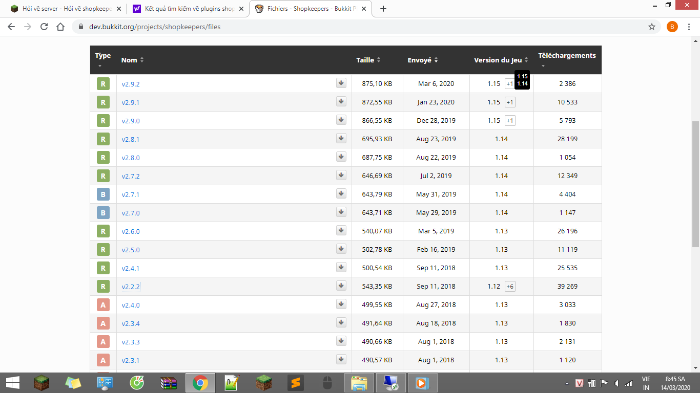The width and height of the screenshot is (700, 393).
Task: Open the Windows Start menu
Action: (x=13, y=383)
